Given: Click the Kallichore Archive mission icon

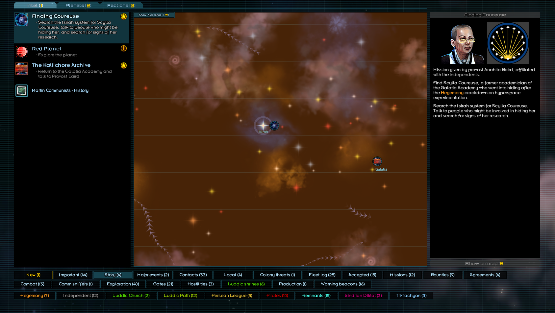Looking at the screenshot, I should (x=22, y=69).
